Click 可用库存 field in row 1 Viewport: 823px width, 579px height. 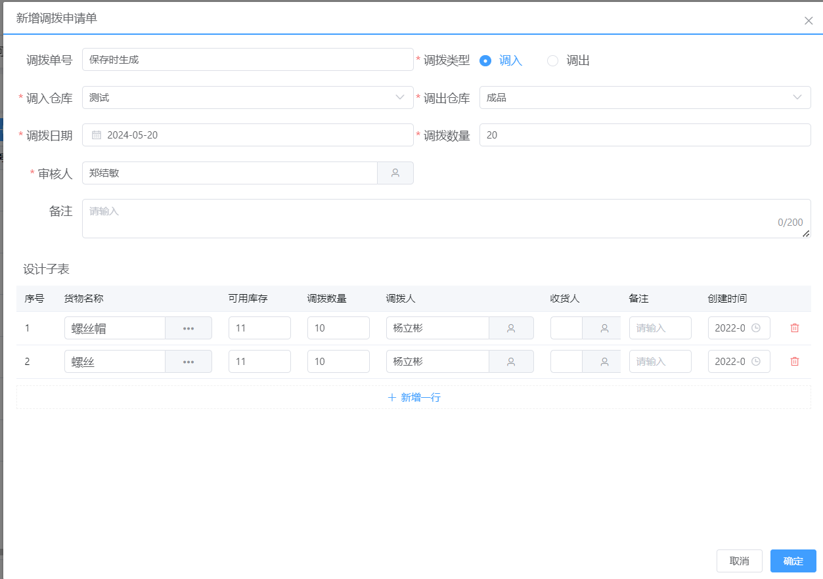[259, 328]
